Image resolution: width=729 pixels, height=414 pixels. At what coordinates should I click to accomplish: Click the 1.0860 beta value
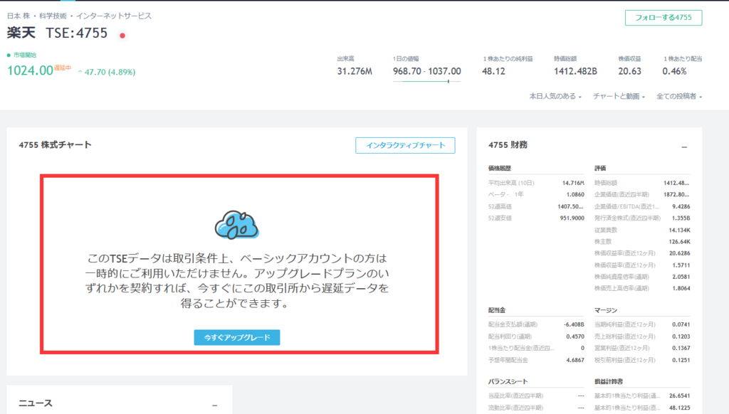point(575,195)
